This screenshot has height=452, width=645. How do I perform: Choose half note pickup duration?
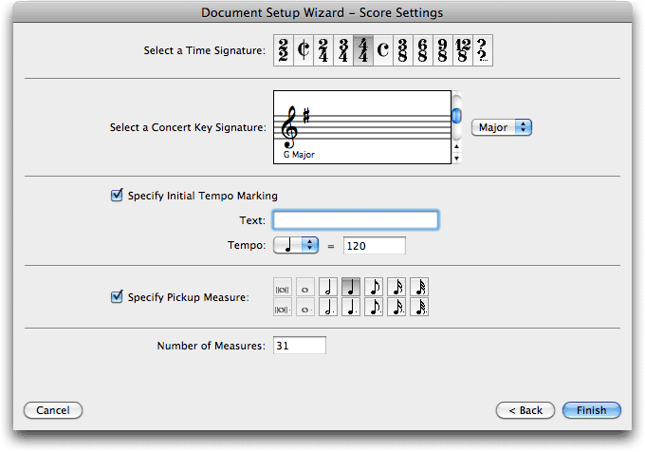pyautogui.click(x=328, y=287)
